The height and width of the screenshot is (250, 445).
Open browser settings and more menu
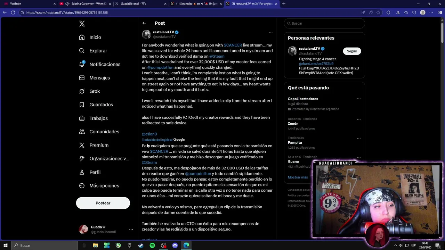click(x=431, y=12)
